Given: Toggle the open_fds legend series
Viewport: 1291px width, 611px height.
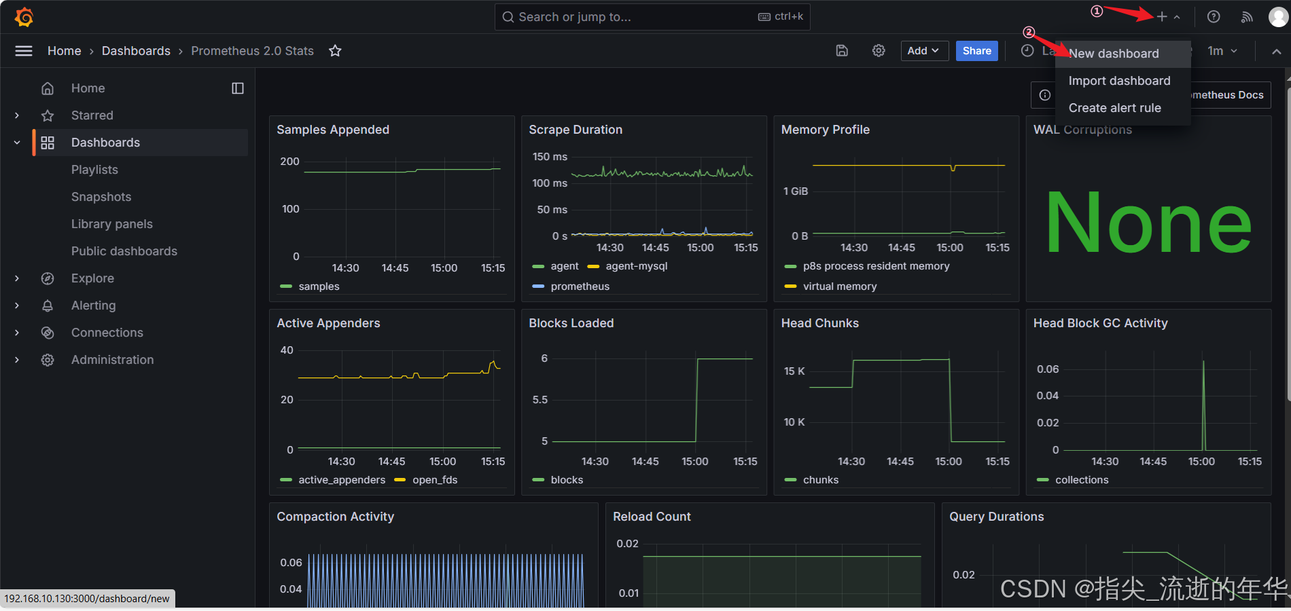Looking at the screenshot, I should tap(435, 480).
